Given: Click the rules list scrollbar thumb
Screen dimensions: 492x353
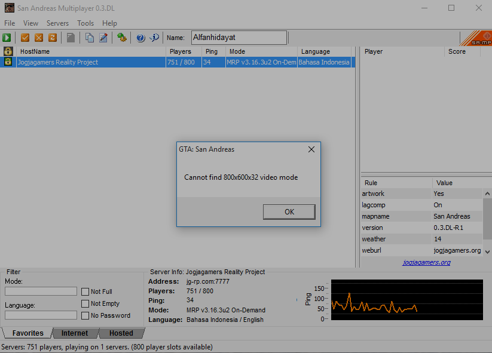Looking at the screenshot, I should 487,219.
